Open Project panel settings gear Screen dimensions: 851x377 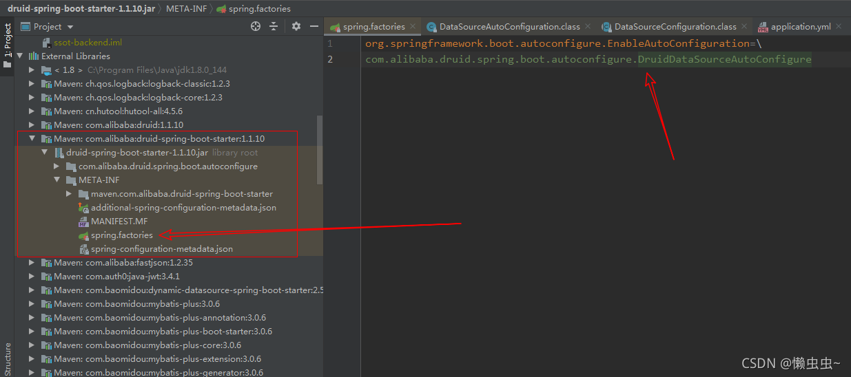296,26
